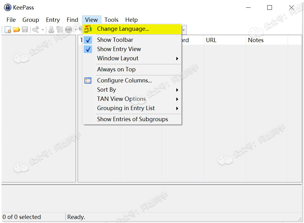304x223 pixels.
Task: Toggle the Show Toolbar checkmark
Action: pos(88,40)
